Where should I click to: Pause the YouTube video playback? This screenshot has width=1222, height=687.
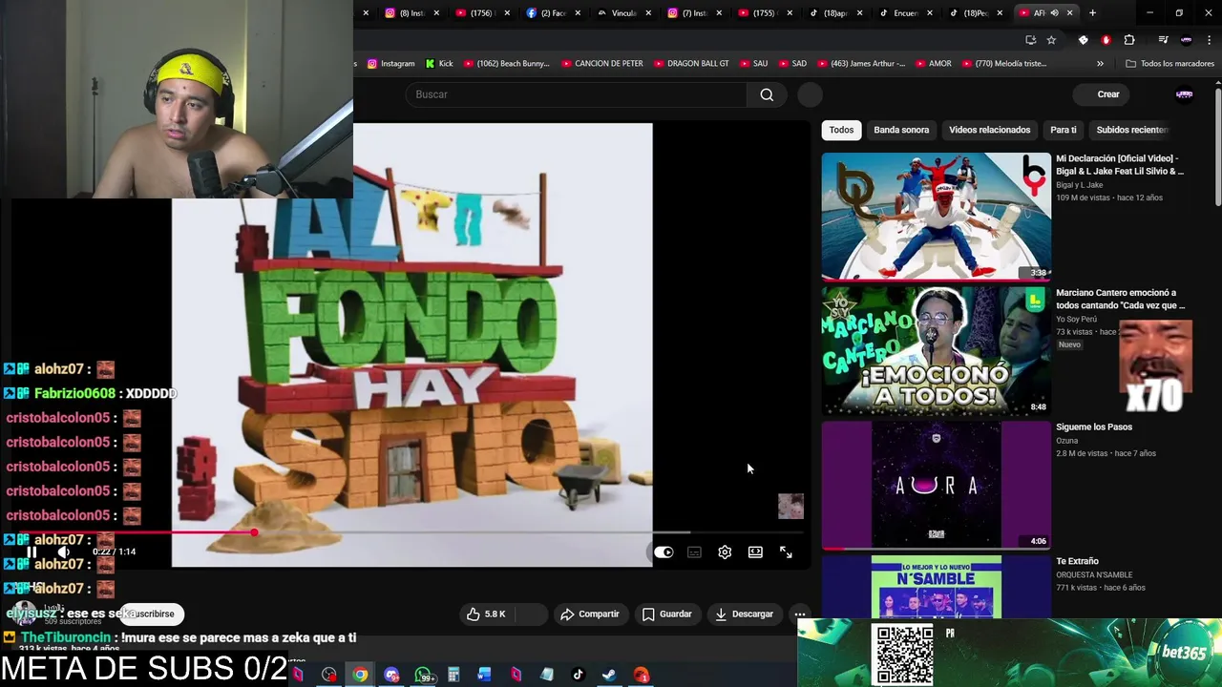pyautogui.click(x=32, y=552)
